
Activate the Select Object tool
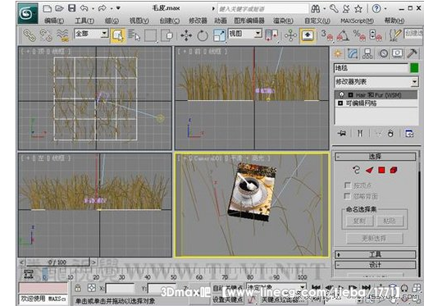pyautogui.click(x=118, y=35)
